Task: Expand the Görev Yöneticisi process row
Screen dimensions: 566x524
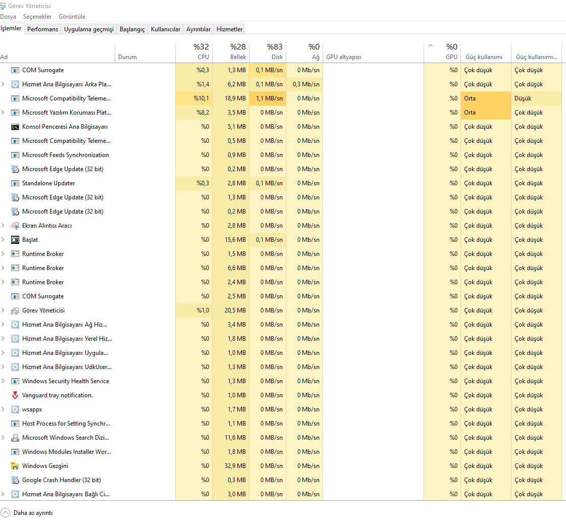Action: [3, 310]
